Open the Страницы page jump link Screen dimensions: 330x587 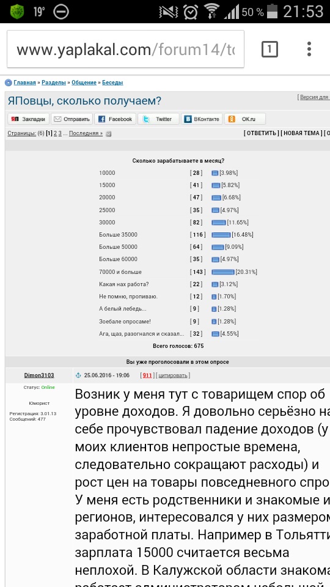click(22, 133)
